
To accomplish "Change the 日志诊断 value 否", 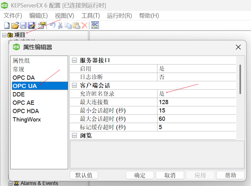I will [x=197, y=77].
